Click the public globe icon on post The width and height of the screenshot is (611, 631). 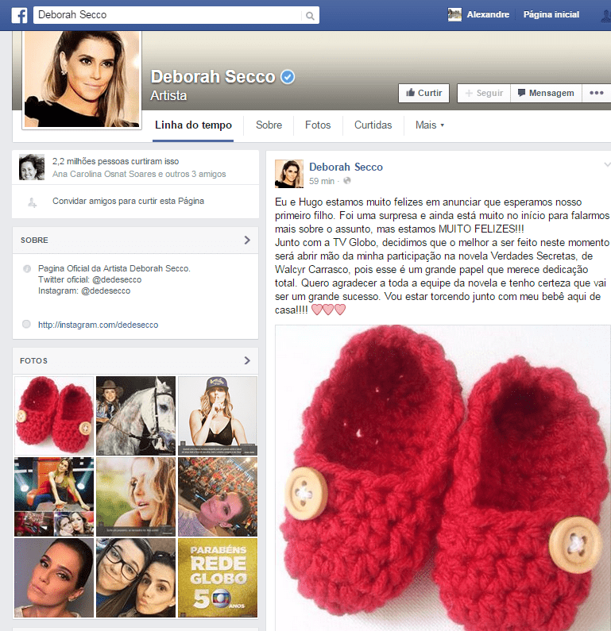[347, 181]
